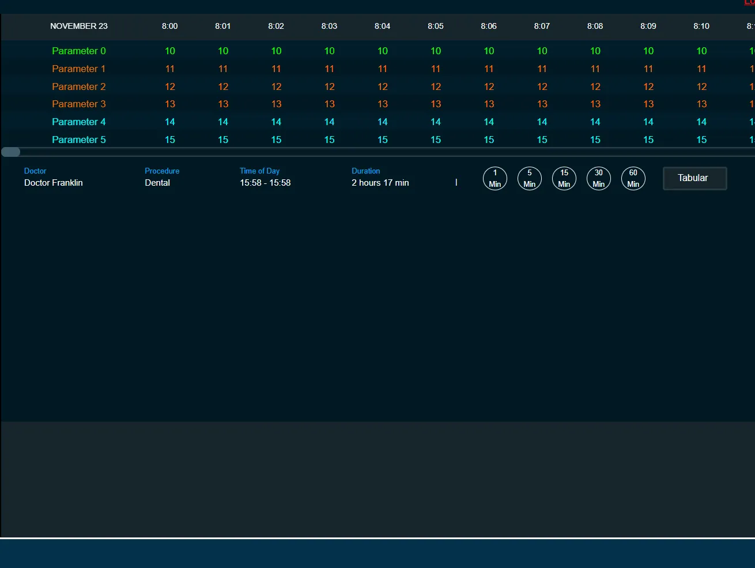
Task: Select the 8:05 time column header
Action: [436, 26]
